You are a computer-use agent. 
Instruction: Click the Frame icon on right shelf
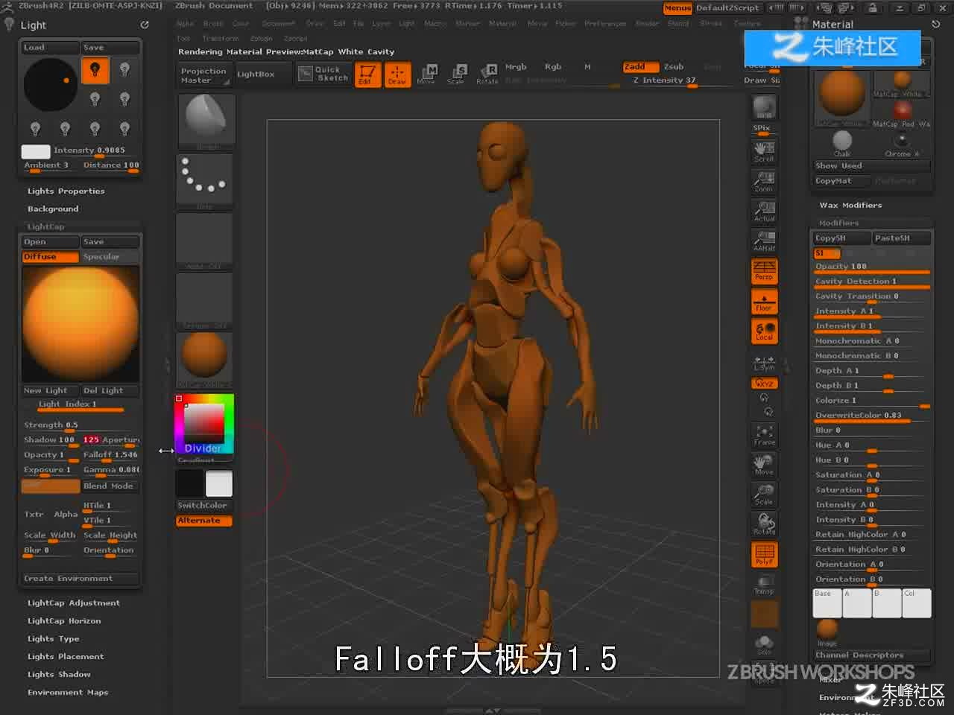tap(764, 435)
